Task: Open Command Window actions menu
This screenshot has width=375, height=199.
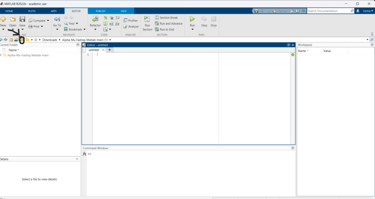Action: (x=293, y=148)
